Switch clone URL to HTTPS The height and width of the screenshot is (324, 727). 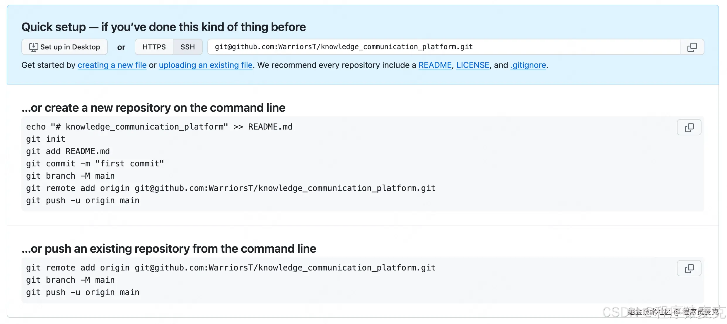click(x=154, y=47)
